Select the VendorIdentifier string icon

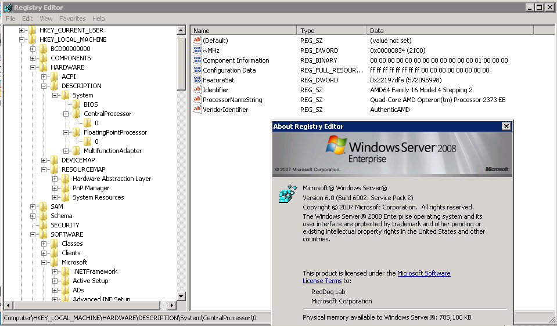[x=197, y=110]
